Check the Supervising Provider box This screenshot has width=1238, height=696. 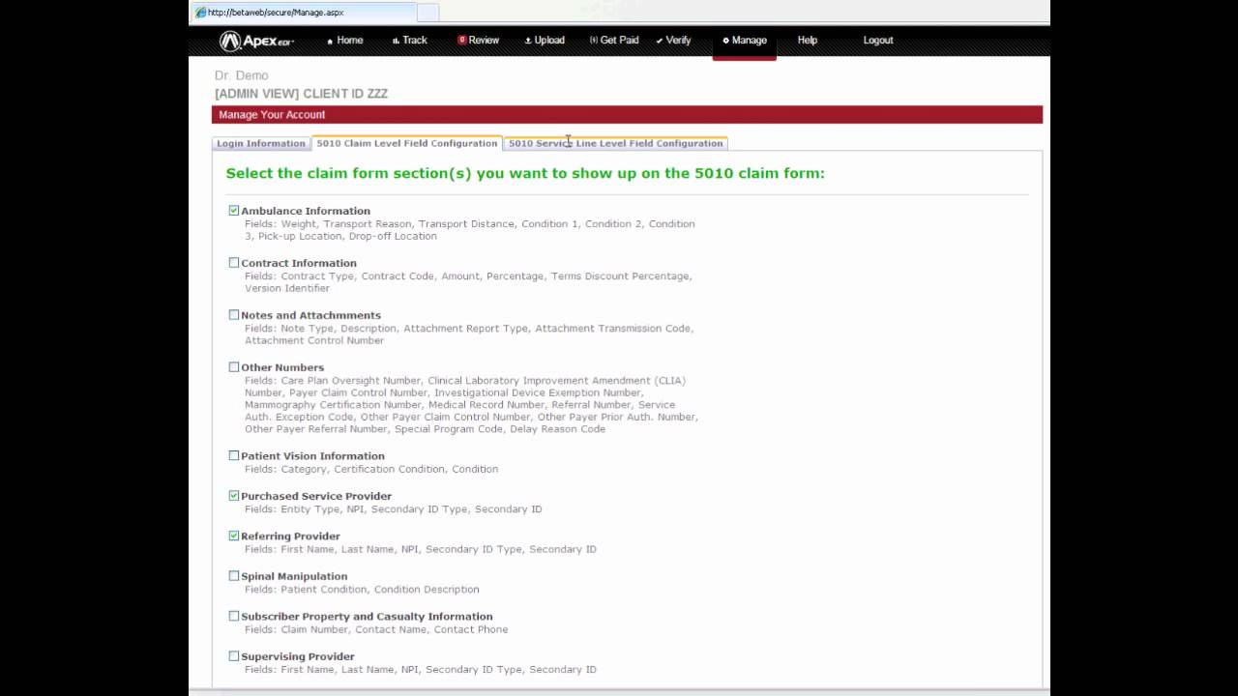[x=234, y=655]
